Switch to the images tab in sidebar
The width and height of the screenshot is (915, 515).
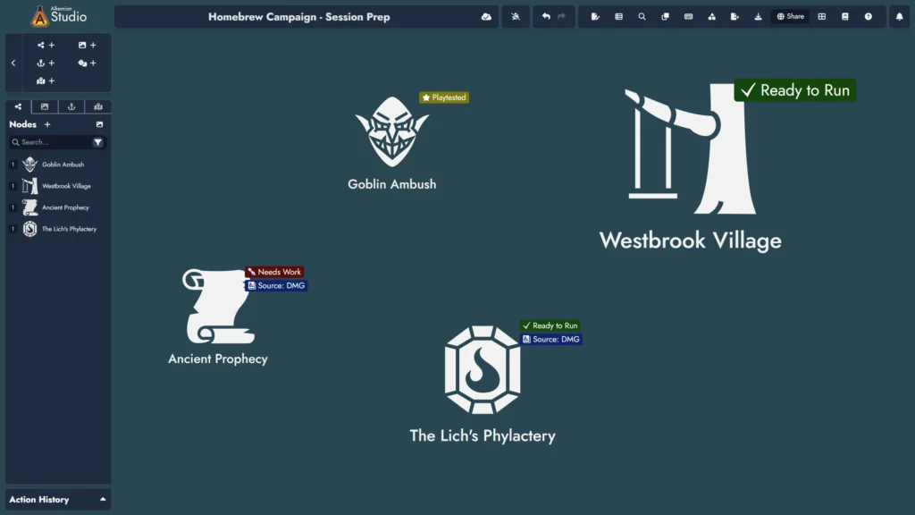point(45,106)
